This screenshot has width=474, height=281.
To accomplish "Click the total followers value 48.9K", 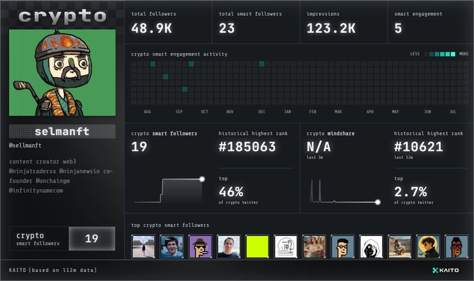I will click(x=151, y=29).
